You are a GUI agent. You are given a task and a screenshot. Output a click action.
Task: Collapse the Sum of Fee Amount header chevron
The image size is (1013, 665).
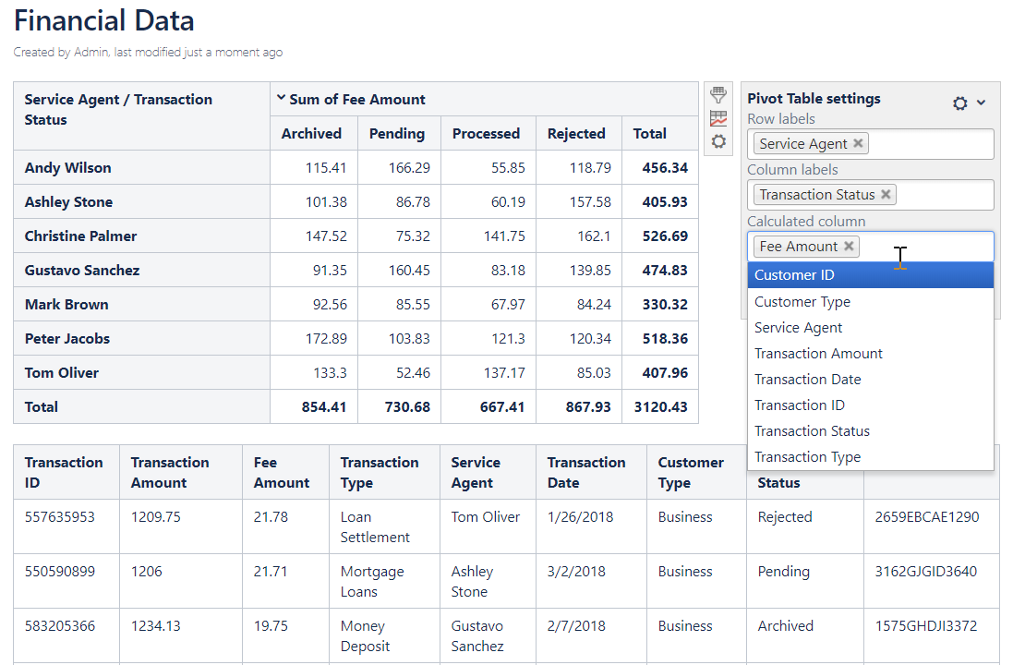(281, 99)
